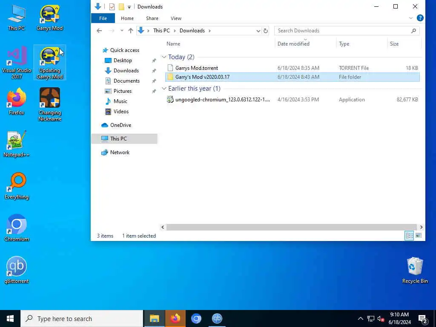Viewport: 436px width, 327px height.
Task: Show hidden system tray icons
Action: [x=360, y=318]
